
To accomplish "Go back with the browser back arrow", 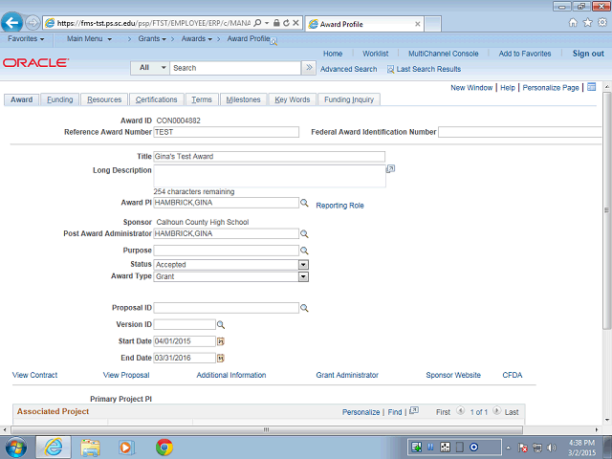I will pyautogui.click(x=12, y=23).
